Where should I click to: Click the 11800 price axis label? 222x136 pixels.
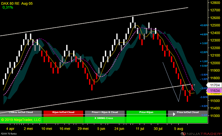click(x=215, y=78)
